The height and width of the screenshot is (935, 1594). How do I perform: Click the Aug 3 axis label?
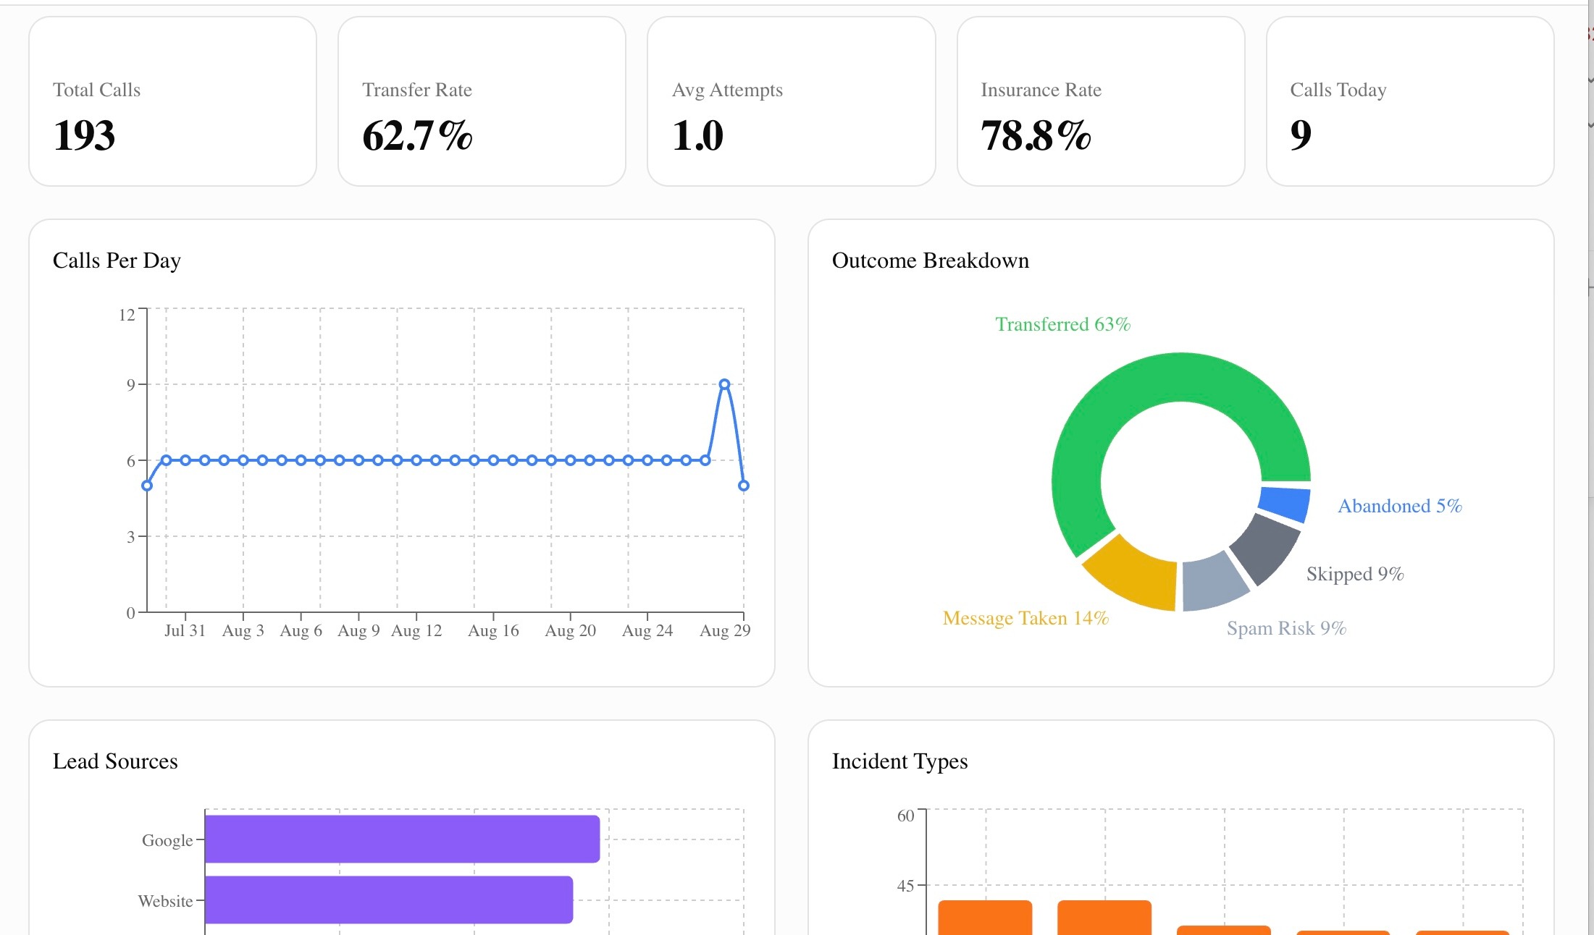click(243, 630)
